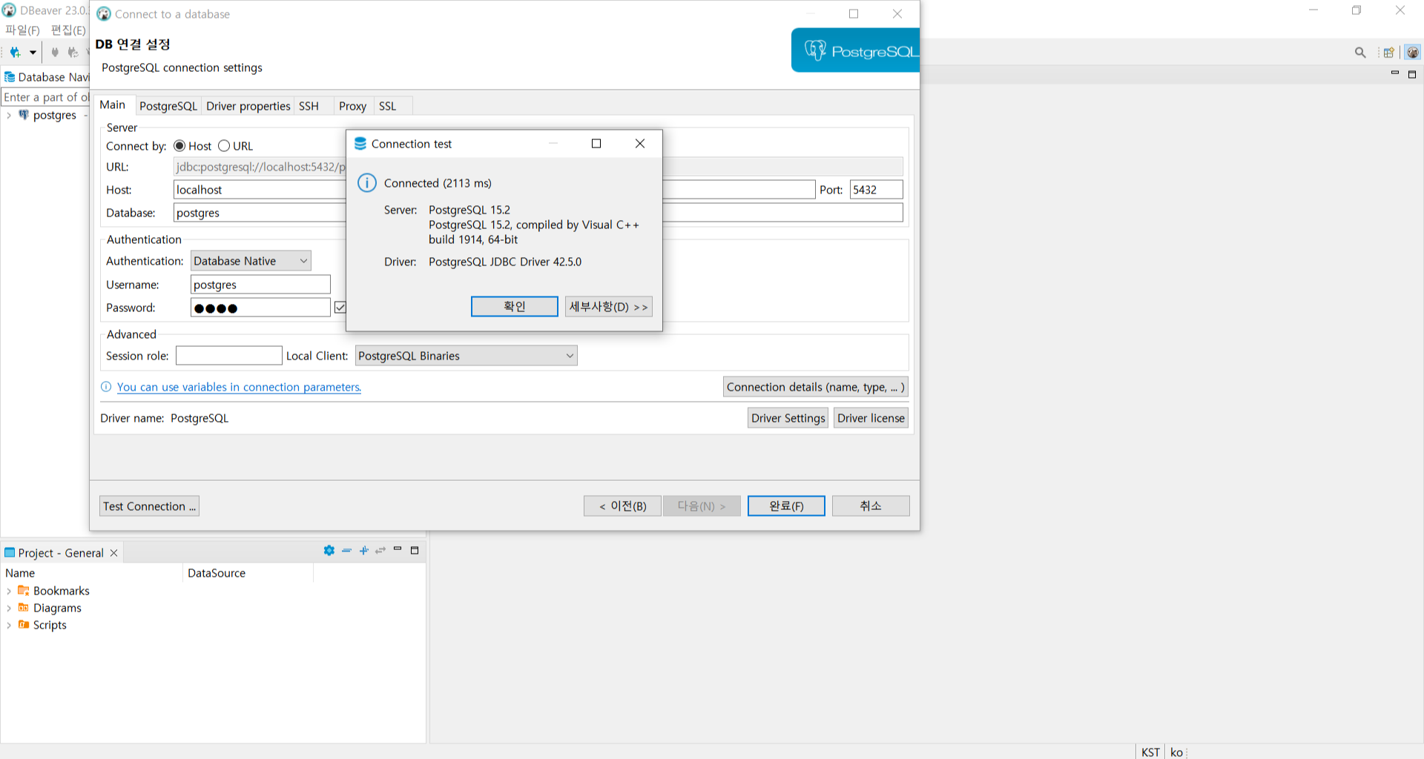The image size is (1424, 759).
Task: Click the info icon beside variables link
Action: tap(106, 387)
